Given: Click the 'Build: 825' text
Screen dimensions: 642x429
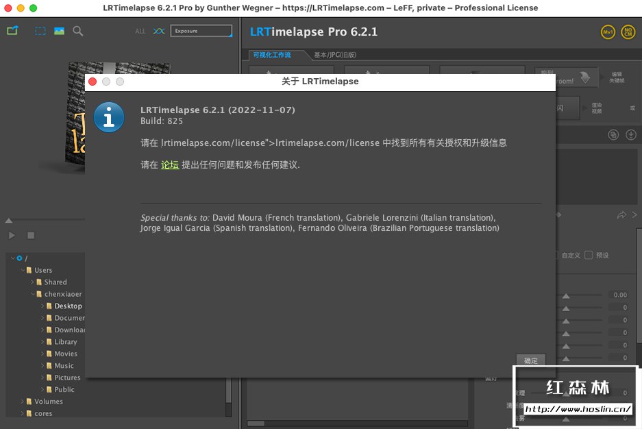Looking at the screenshot, I should point(162,121).
